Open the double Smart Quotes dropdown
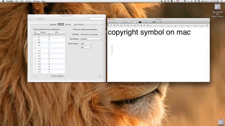Image resolution: width=225 pixels, height=126 pixels. point(85,43)
